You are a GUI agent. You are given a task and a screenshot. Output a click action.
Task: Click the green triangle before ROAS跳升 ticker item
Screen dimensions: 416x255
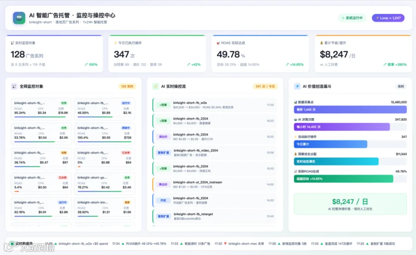123,243
